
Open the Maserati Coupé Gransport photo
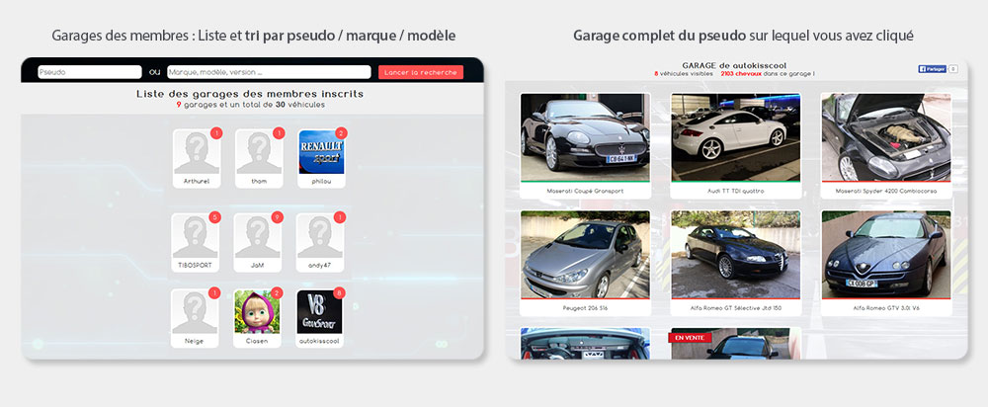[585, 137]
